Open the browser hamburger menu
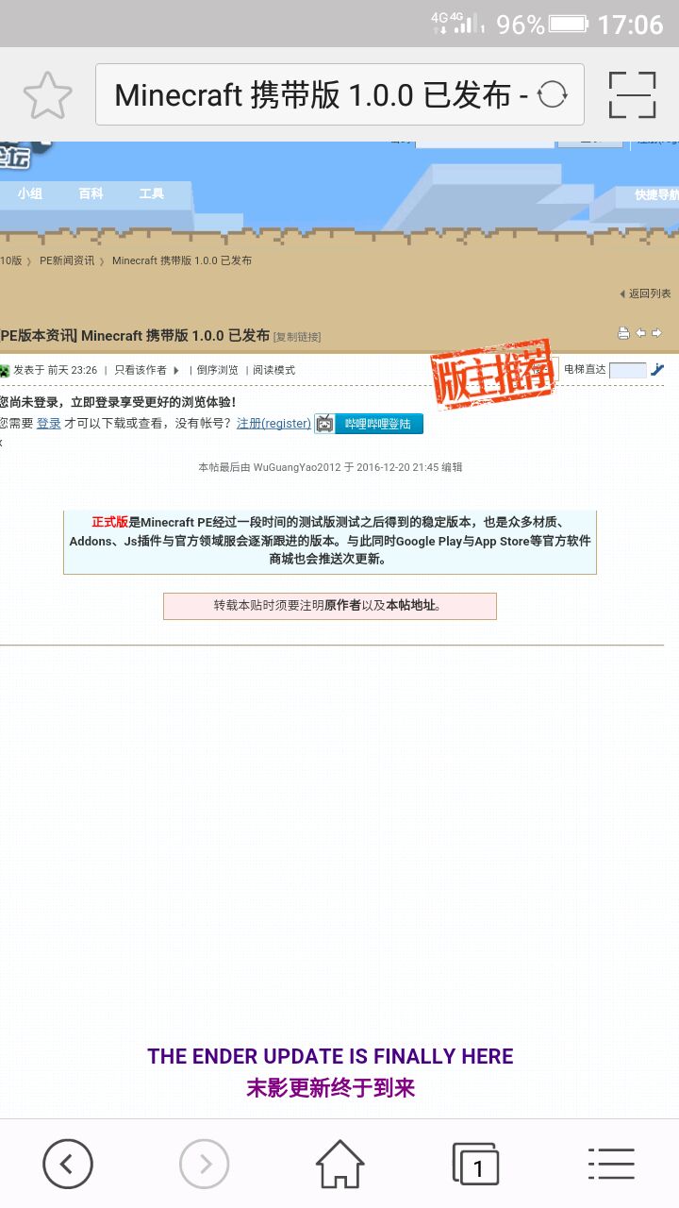679x1208 pixels. coord(611,1164)
